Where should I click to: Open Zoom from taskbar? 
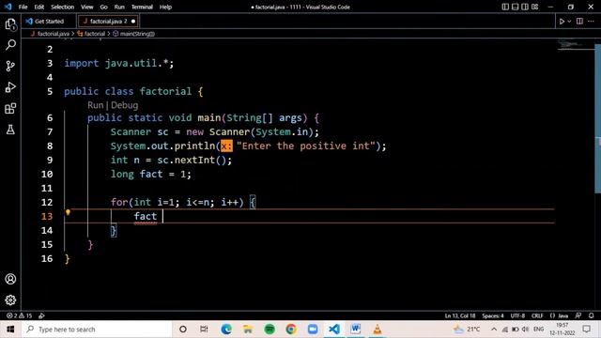tap(313, 330)
